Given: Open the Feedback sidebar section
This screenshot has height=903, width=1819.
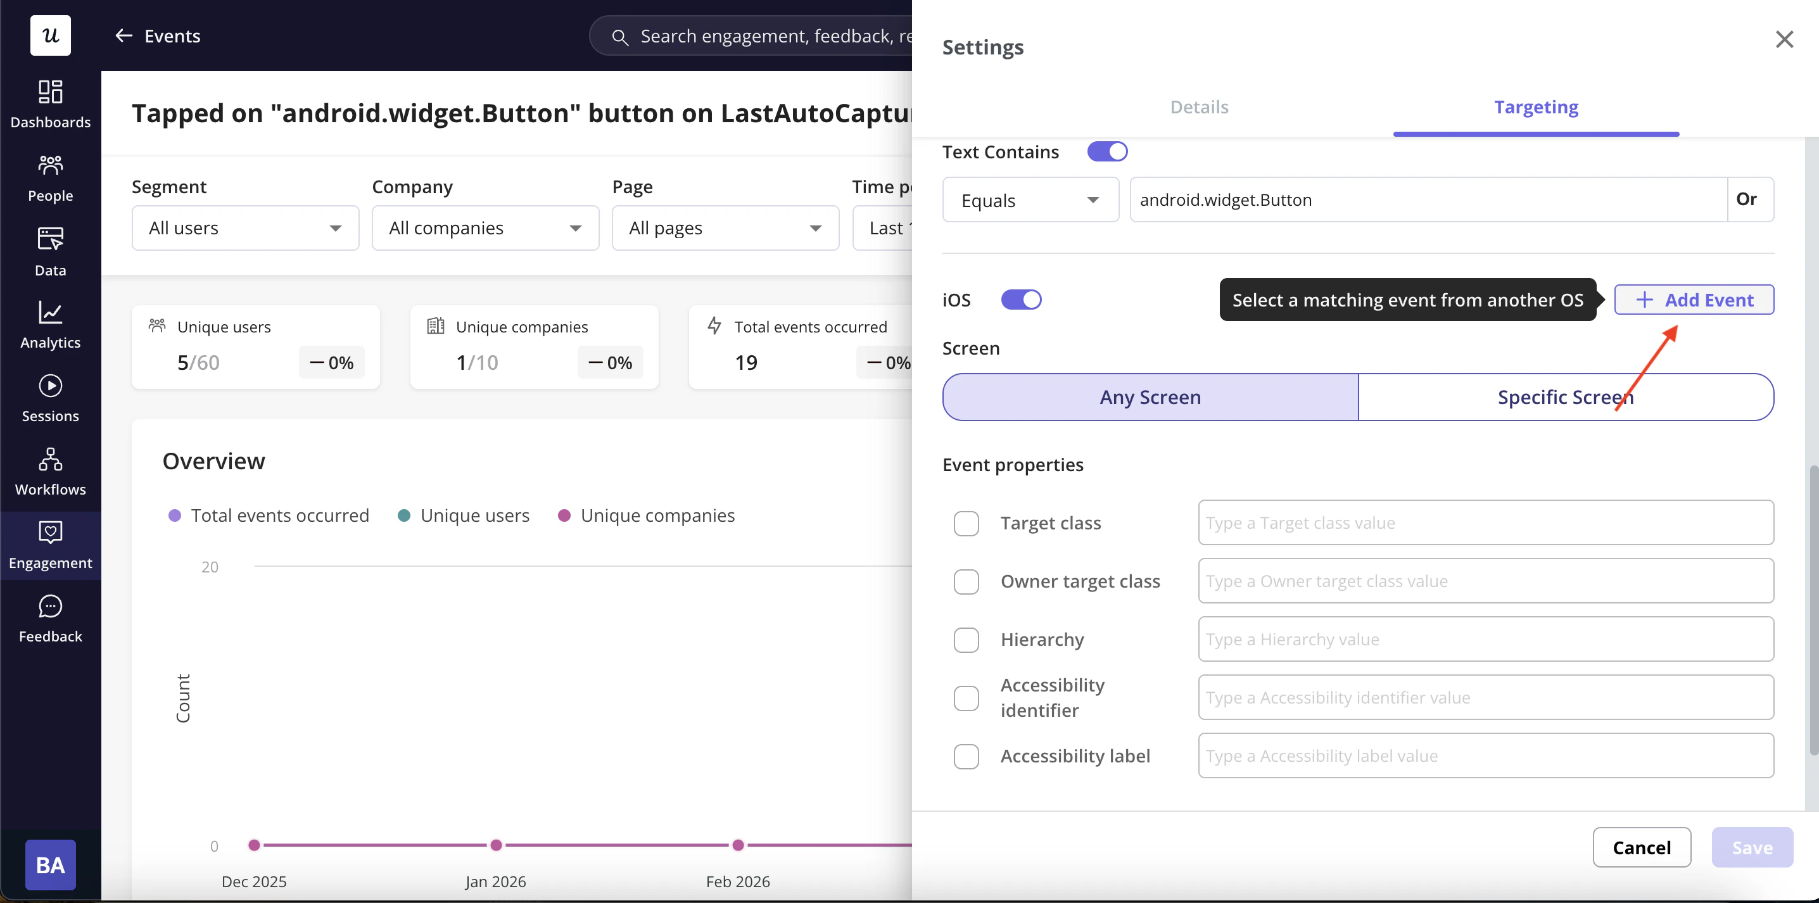Looking at the screenshot, I should [50, 619].
